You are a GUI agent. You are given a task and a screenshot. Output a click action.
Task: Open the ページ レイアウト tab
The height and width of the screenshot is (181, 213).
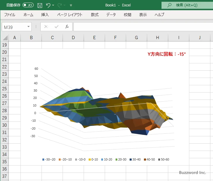[70, 15]
